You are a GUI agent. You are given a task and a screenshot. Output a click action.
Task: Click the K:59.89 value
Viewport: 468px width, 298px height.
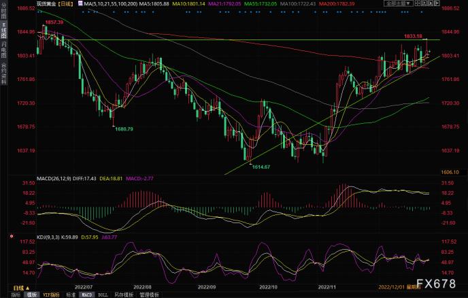click(x=69, y=237)
